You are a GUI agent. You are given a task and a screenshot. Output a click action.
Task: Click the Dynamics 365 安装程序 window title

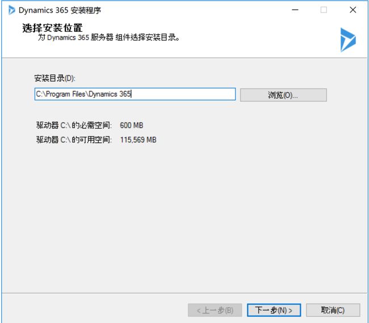[x=60, y=10]
